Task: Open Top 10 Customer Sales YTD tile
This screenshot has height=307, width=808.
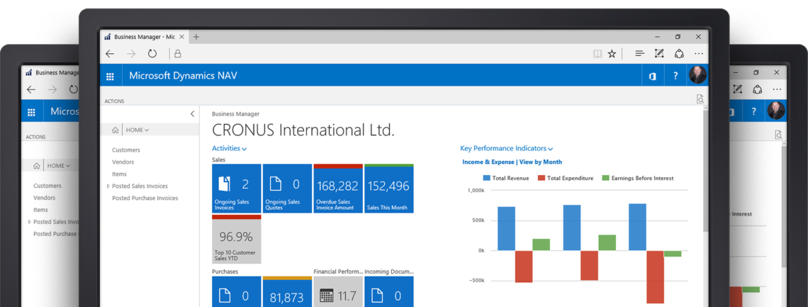Action: pyautogui.click(x=237, y=240)
